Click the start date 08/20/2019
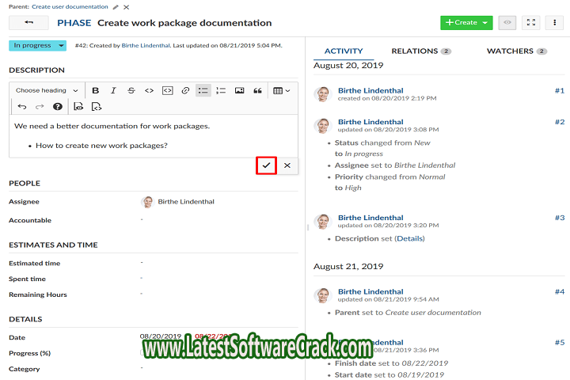This screenshot has width=570, height=380. pos(160,336)
